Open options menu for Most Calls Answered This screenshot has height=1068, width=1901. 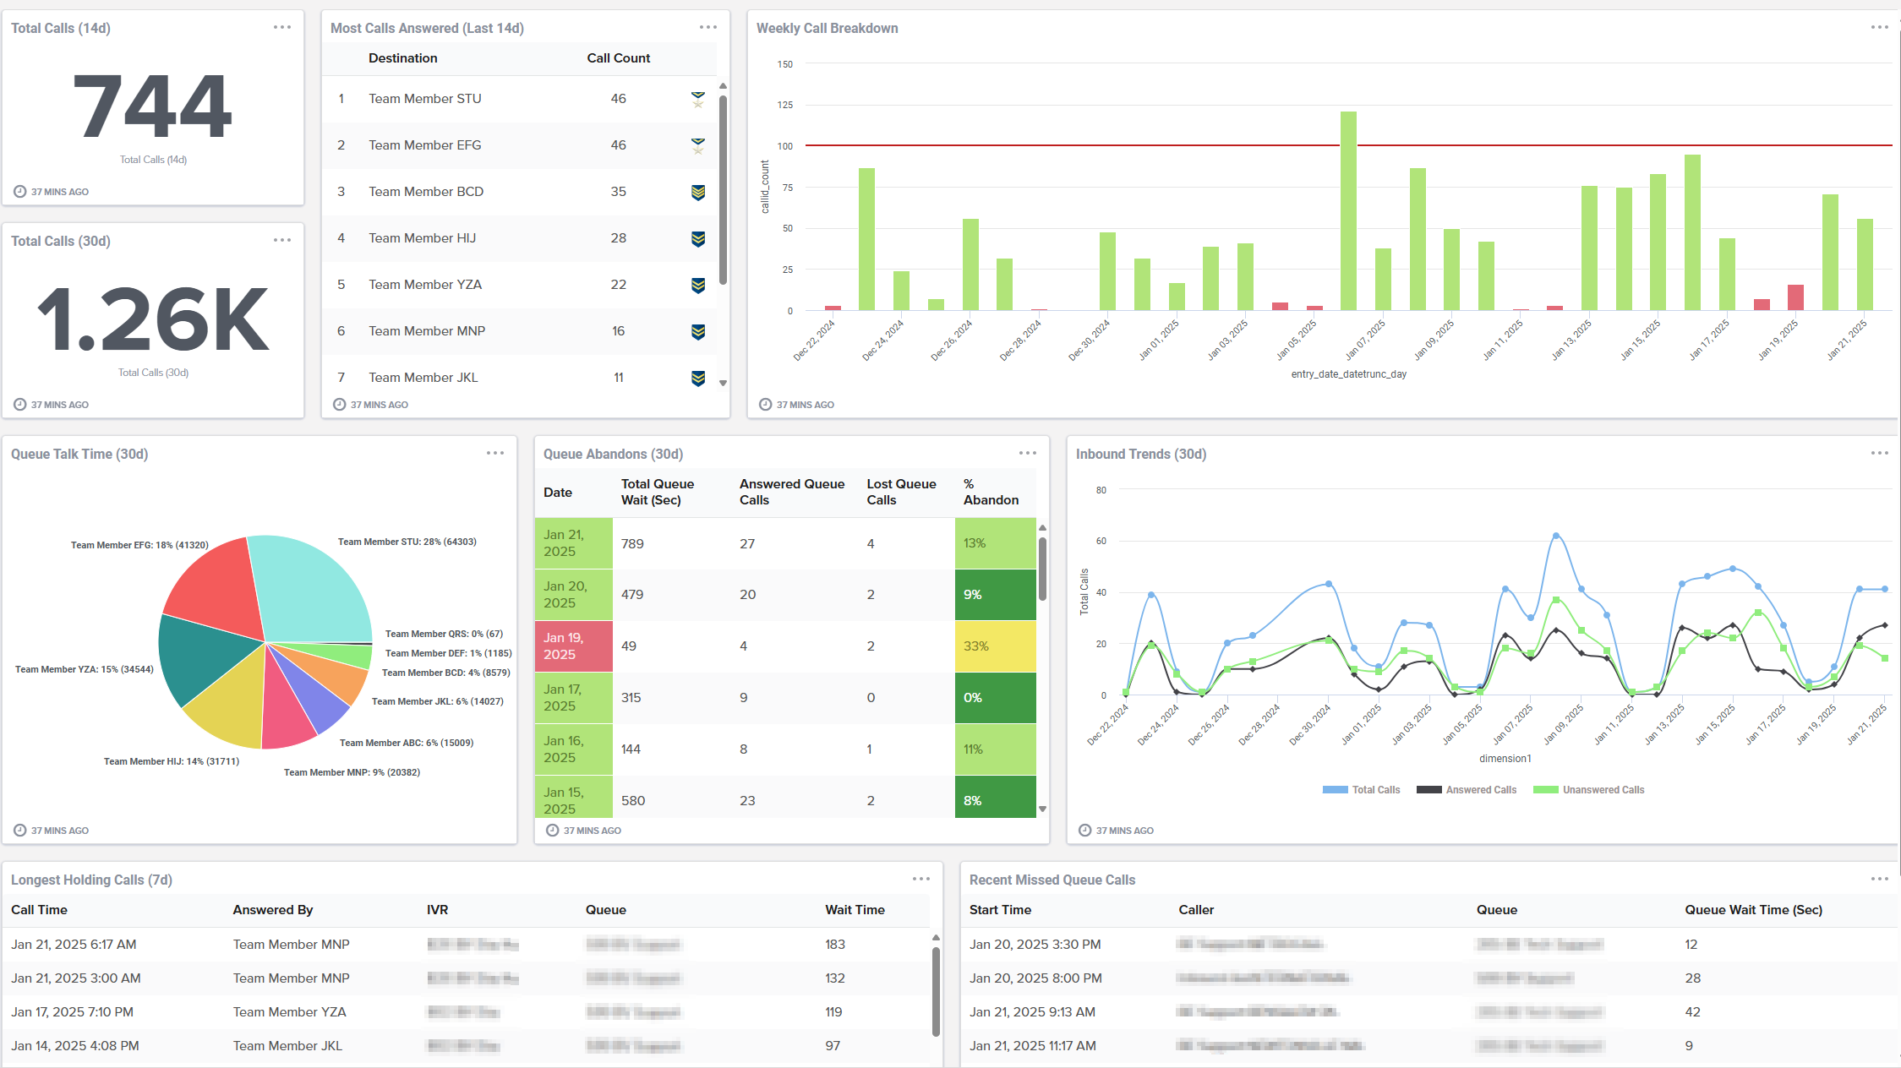pos(708,28)
